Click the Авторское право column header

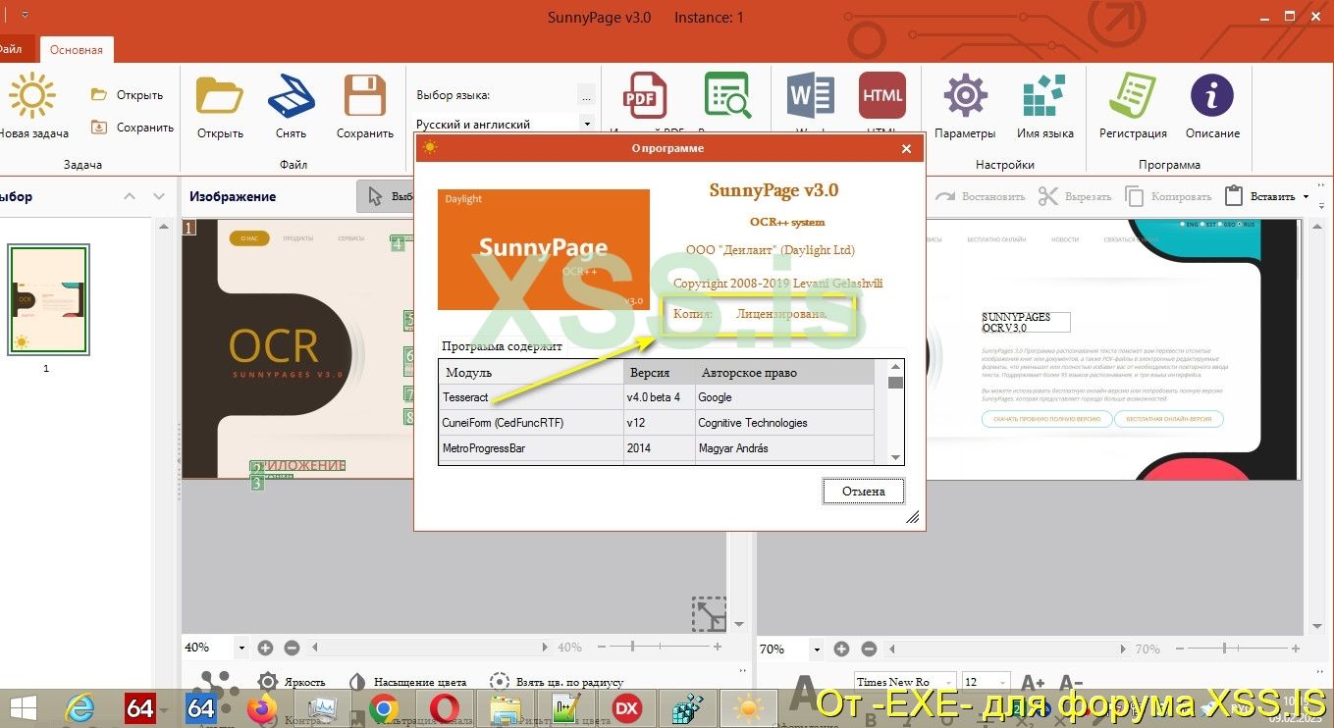coord(783,373)
